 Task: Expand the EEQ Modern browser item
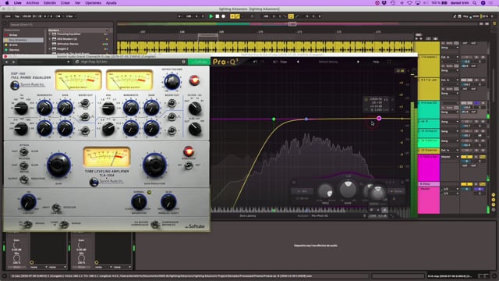pos(50,39)
